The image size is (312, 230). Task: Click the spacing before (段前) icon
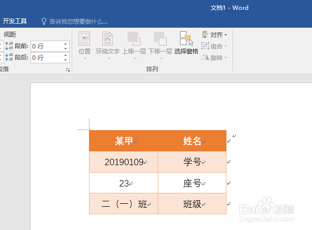click(9, 46)
